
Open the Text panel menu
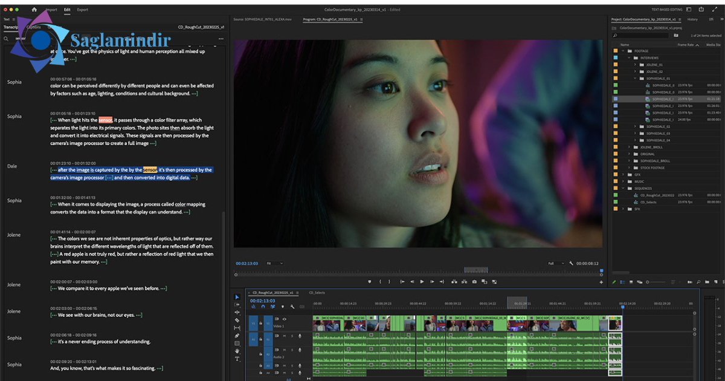click(13, 19)
